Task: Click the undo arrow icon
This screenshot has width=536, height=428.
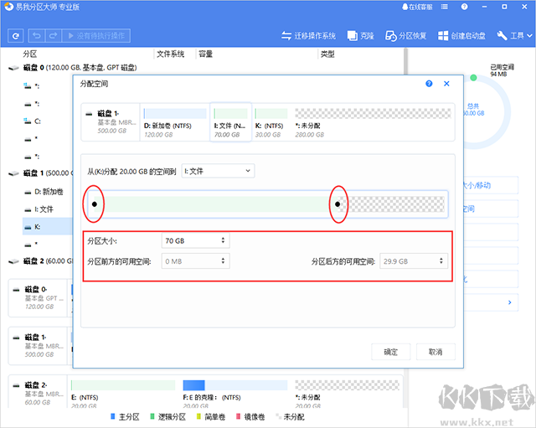Action: pos(37,35)
